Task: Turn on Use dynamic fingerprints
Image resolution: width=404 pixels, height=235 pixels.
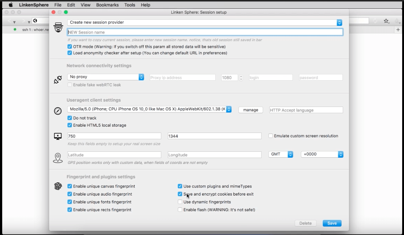Action: (x=180, y=202)
